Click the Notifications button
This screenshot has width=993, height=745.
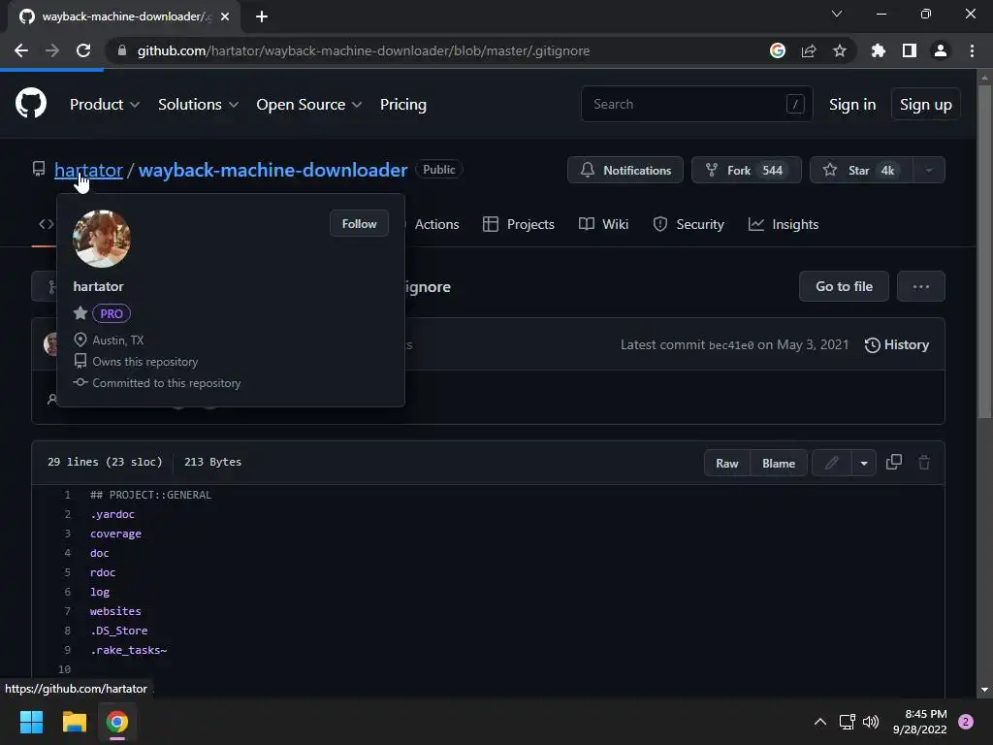tap(625, 170)
